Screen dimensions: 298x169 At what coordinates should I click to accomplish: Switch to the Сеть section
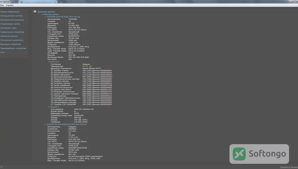(3, 52)
